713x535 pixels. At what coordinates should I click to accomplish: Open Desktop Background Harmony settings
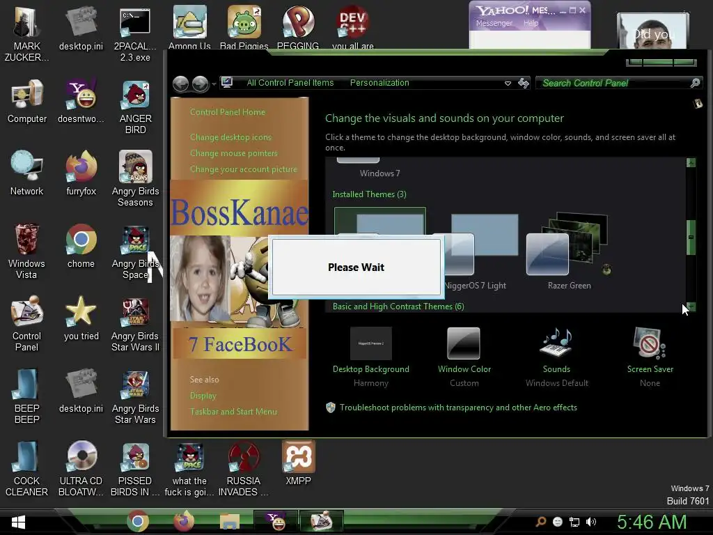(371, 357)
